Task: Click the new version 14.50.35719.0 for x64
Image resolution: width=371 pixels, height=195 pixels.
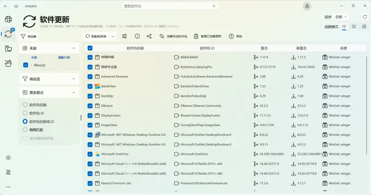Action: click(x=307, y=164)
